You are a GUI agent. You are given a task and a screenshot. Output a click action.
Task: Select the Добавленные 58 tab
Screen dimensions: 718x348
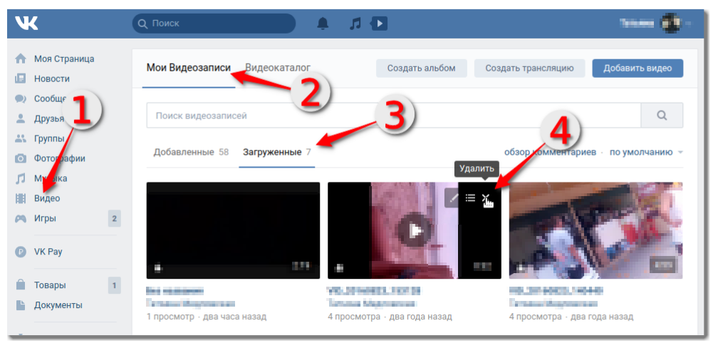tap(191, 152)
